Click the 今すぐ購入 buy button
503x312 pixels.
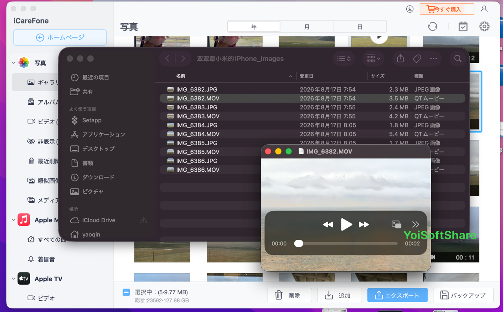click(x=447, y=9)
